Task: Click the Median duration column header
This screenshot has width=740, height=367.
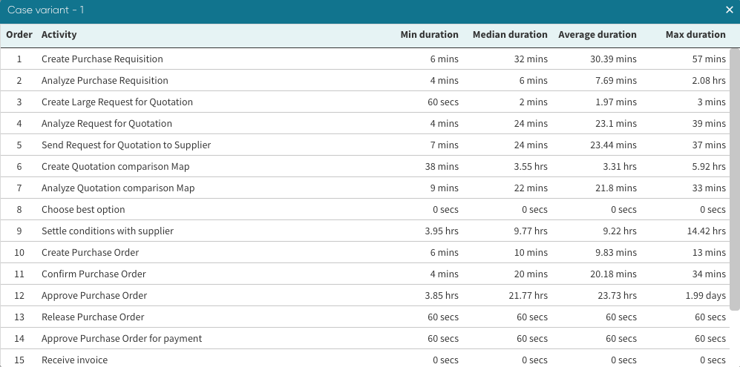Action: click(x=509, y=35)
